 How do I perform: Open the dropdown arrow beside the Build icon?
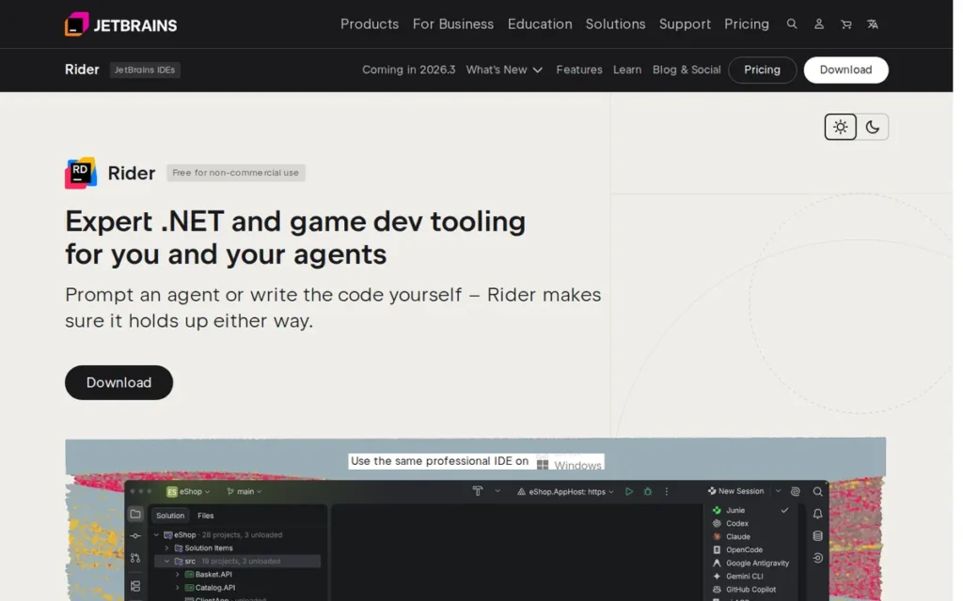point(497,491)
